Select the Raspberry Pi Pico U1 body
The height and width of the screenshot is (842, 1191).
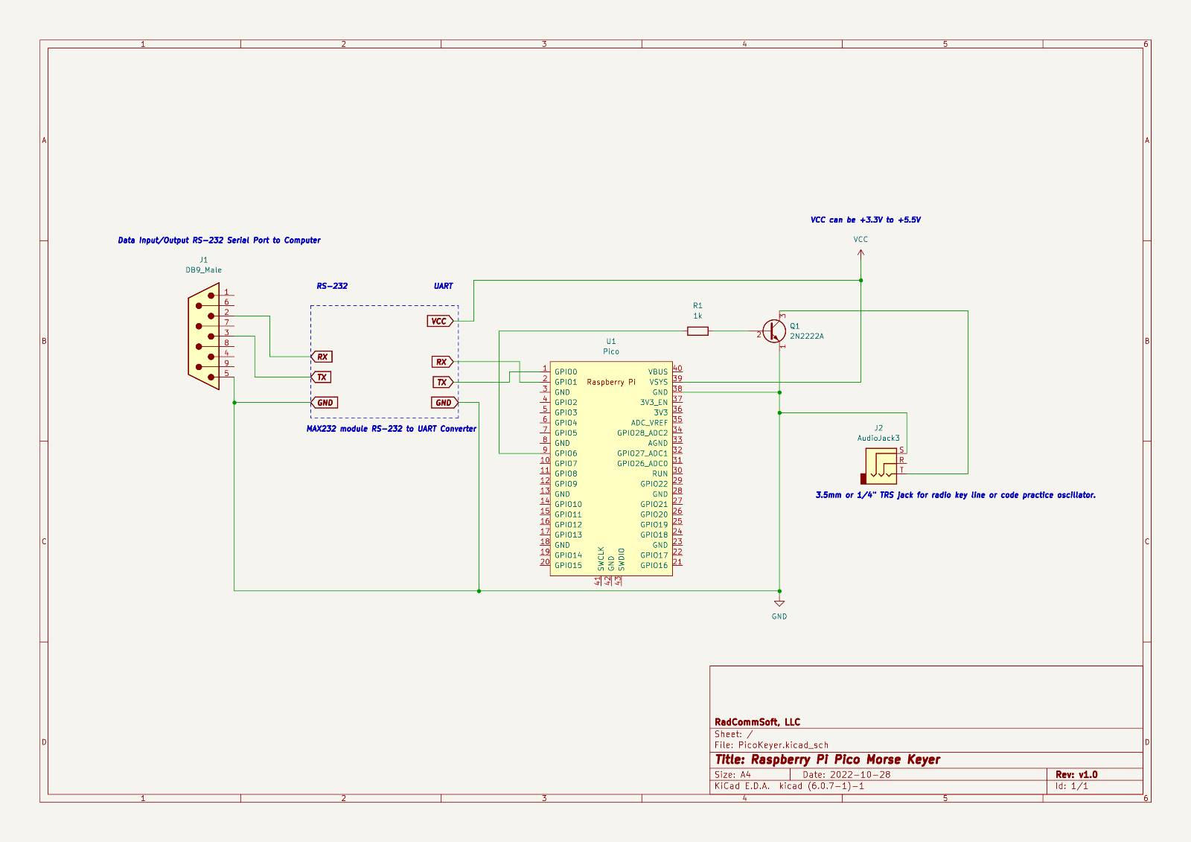611,469
